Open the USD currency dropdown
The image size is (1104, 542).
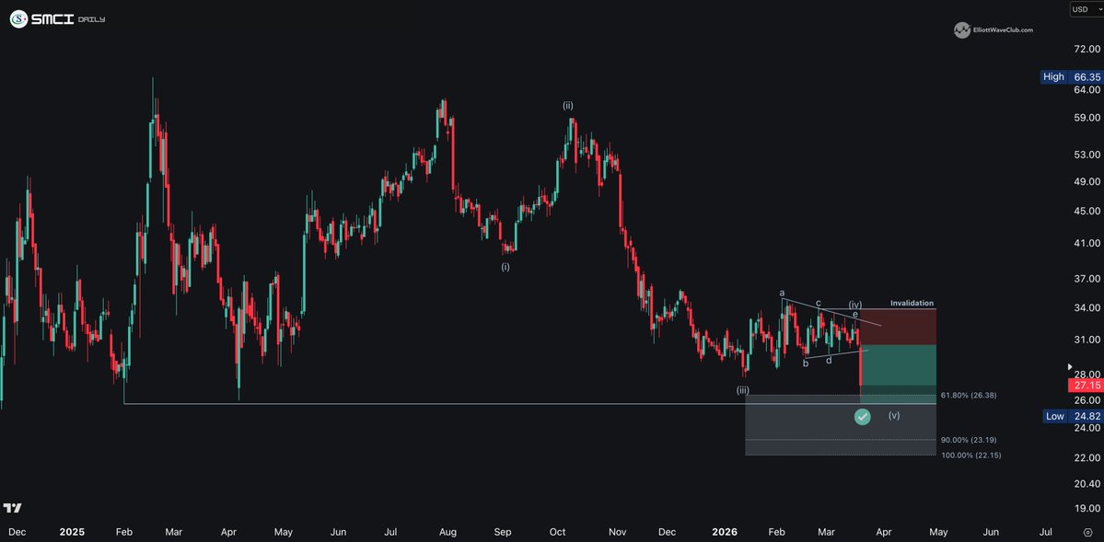pyautogui.click(x=1082, y=8)
